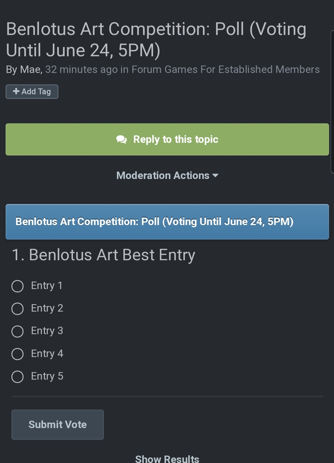The width and height of the screenshot is (334, 463).
Task: Open author Mae's profile link
Action: pyautogui.click(x=31, y=70)
